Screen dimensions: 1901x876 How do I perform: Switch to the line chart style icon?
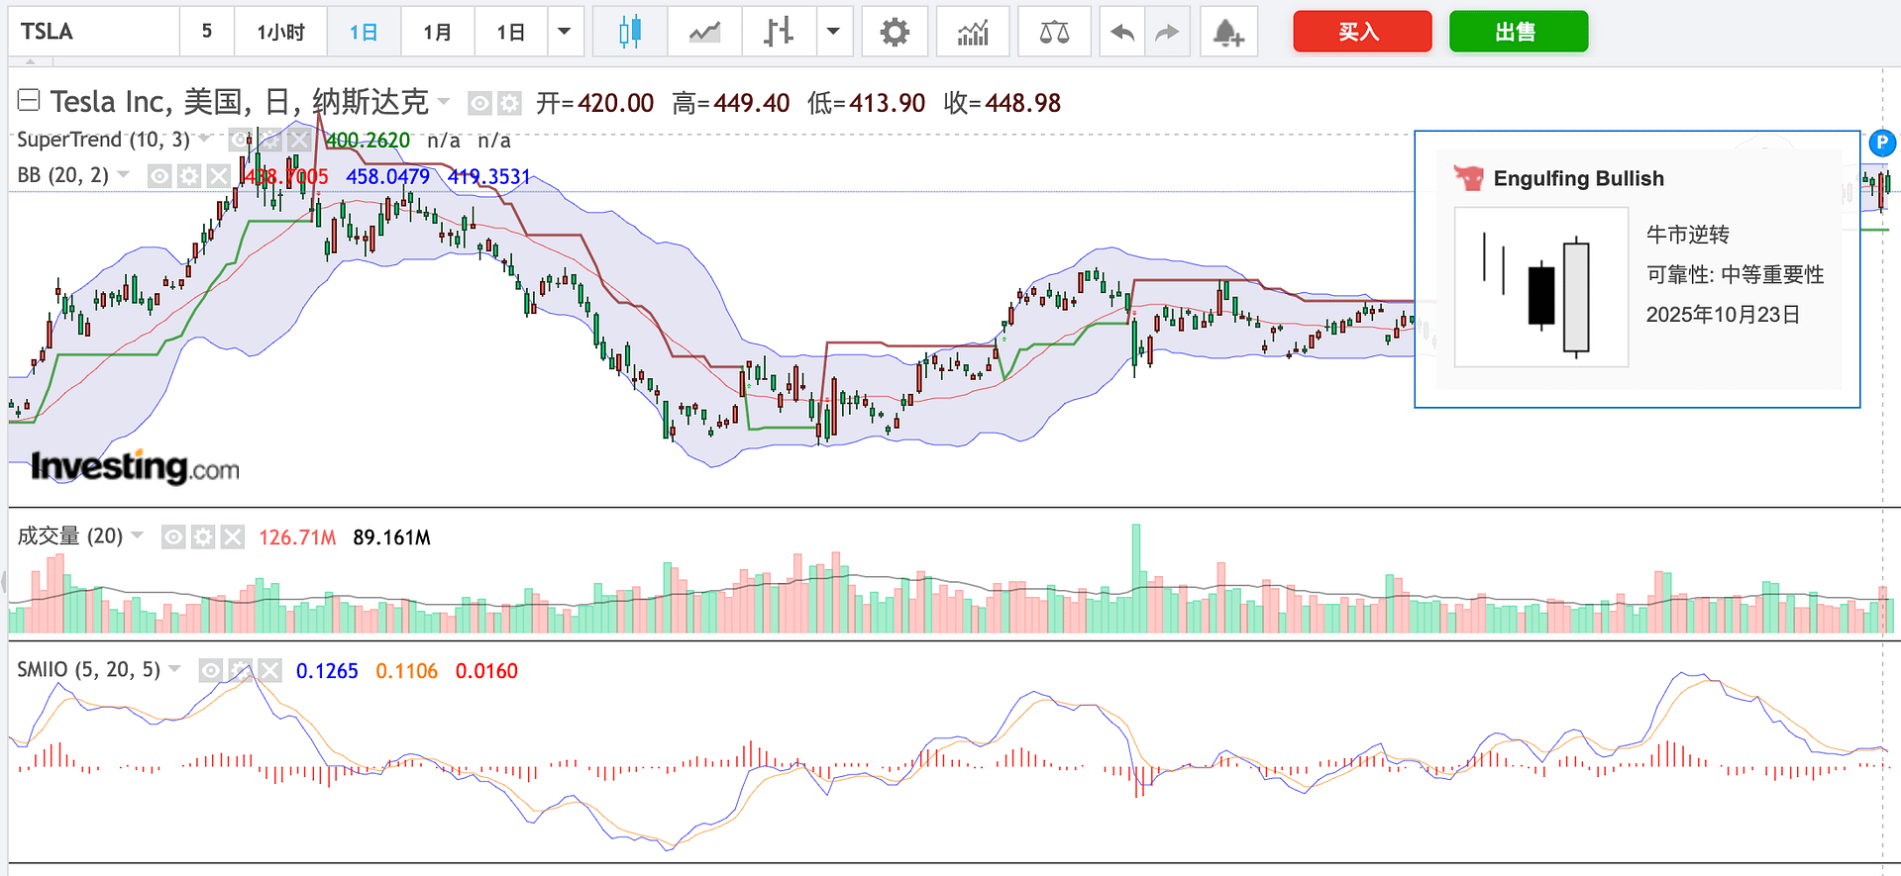tap(704, 32)
